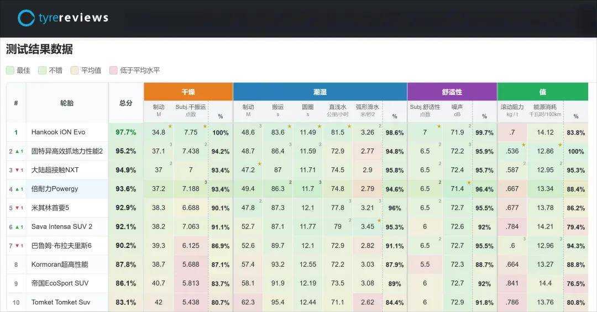Click the 76.5% value score cell
The height and width of the screenshot is (312, 597).
point(575,283)
